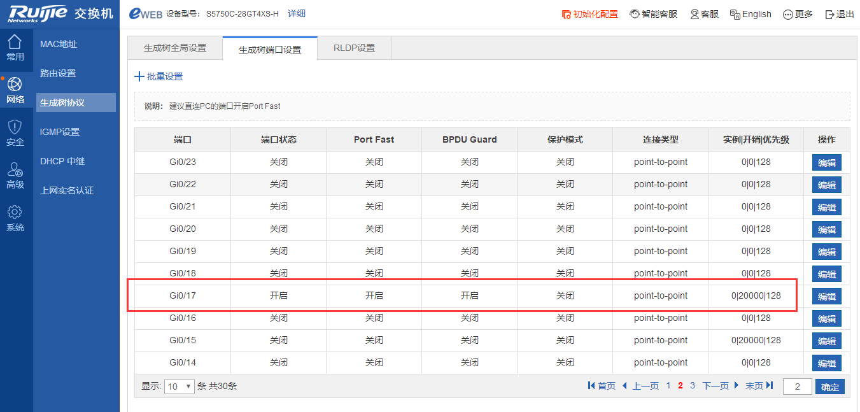Click 退出 to log out
860x412 pixels.
839,14
